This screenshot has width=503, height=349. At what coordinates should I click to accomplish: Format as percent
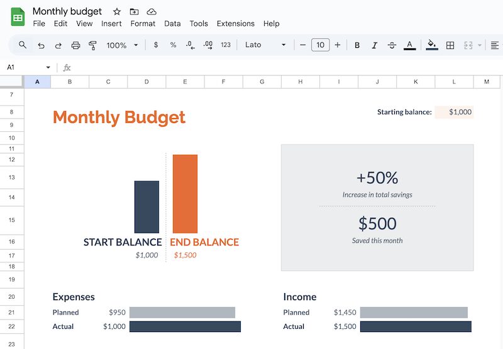174,45
